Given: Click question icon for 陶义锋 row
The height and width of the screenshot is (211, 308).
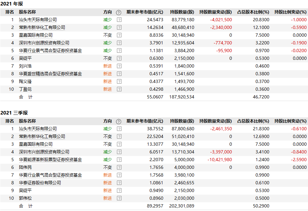Looking at the screenshot, I should tap(119, 82).
